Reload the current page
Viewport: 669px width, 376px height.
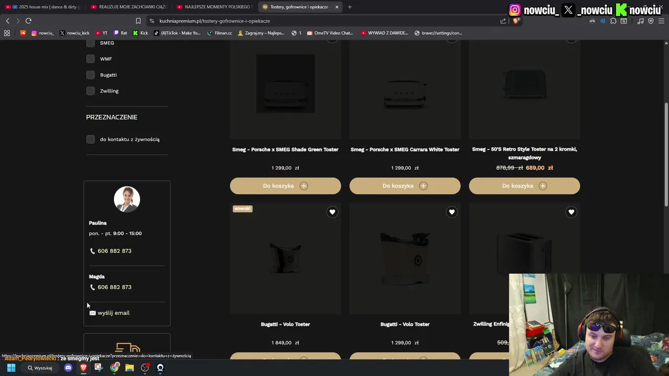[28, 21]
